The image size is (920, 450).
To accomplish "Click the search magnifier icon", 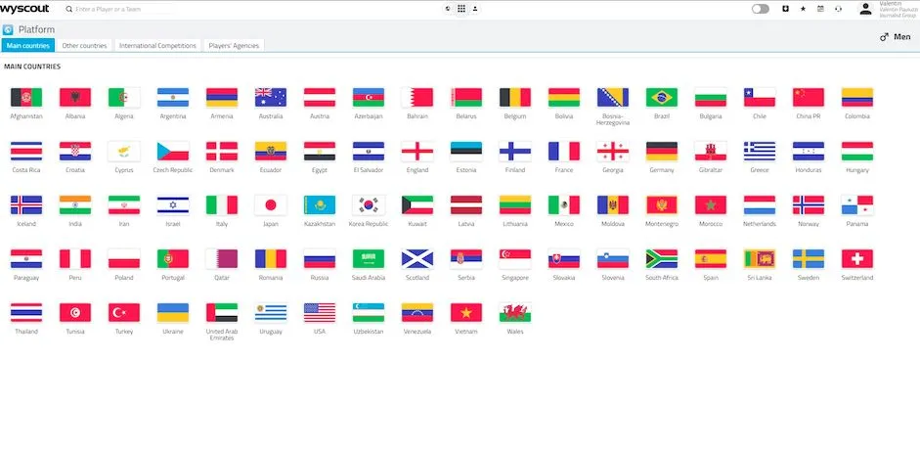I will (x=69, y=10).
